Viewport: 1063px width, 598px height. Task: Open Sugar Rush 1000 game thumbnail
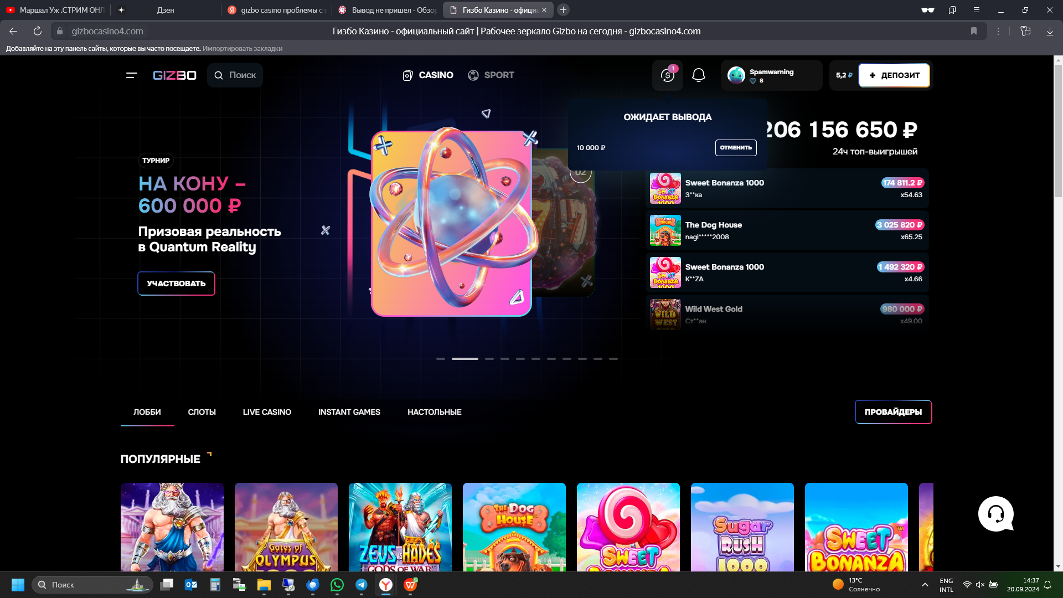pos(742,527)
